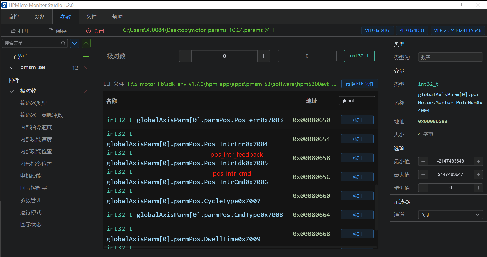Delete pmsm_sei submenu with red X

(x=86, y=68)
